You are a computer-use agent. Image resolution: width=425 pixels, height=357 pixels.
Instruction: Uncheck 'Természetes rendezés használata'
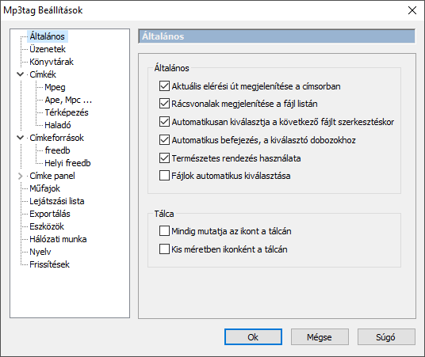(x=164, y=158)
